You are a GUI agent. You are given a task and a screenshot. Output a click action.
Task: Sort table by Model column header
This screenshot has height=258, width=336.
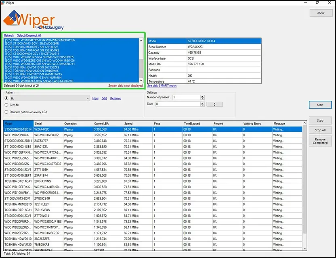(x=19, y=124)
